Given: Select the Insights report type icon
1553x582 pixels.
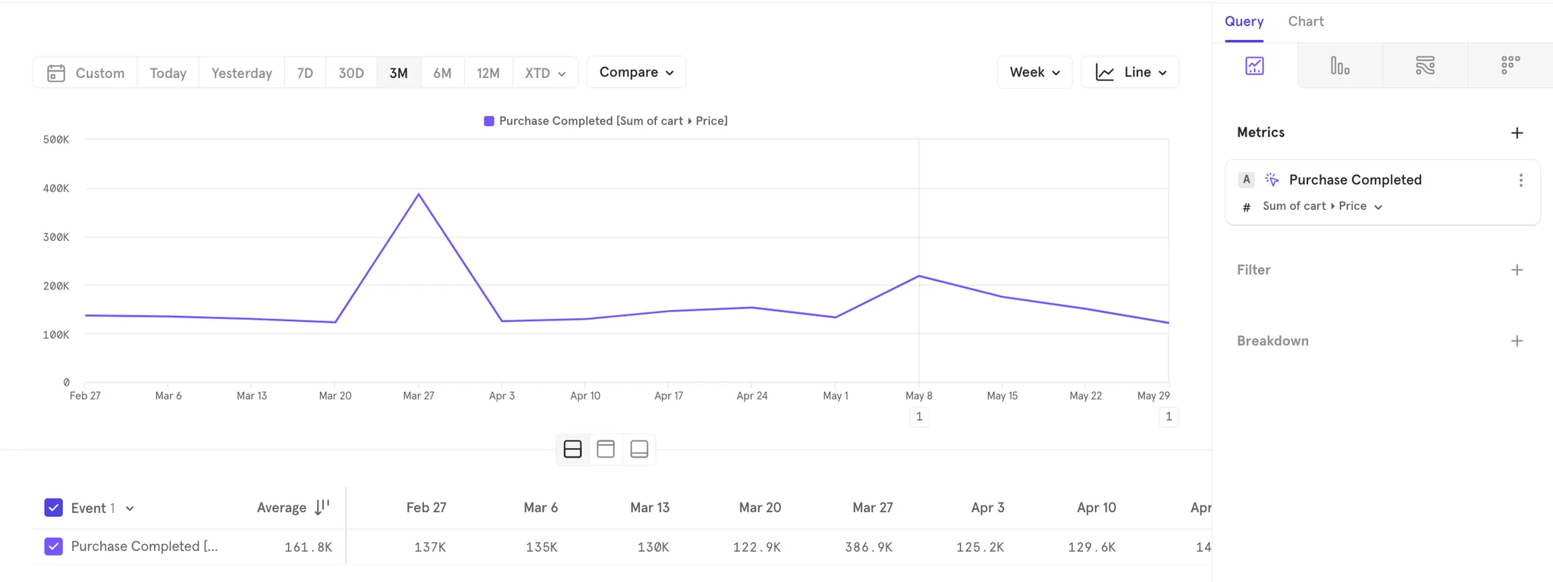Looking at the screenshot, I should (x=1254, y=66).
